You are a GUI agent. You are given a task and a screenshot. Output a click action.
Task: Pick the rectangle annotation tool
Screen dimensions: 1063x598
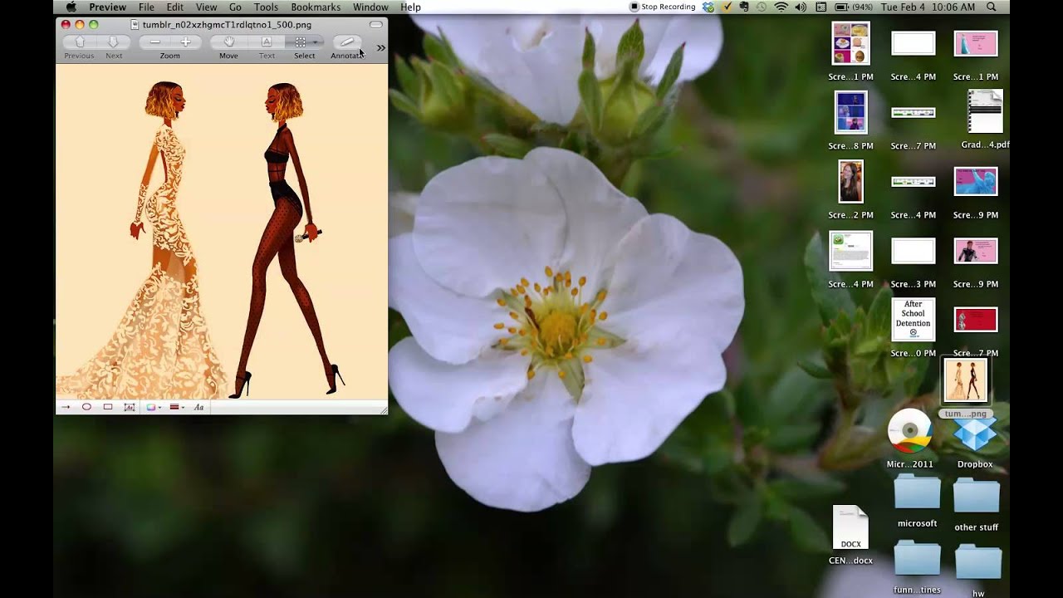pyautogui.click(x=108, y=407)
